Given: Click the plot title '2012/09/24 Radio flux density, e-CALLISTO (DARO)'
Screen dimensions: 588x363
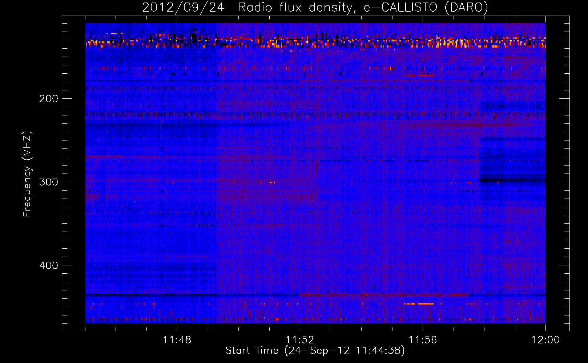Looking at the screenshot, I should click(x=315, y=7).
